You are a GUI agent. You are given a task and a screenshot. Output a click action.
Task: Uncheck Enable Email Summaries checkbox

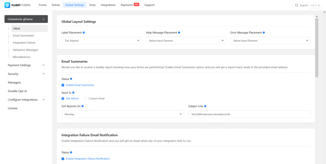click(63, 85)
